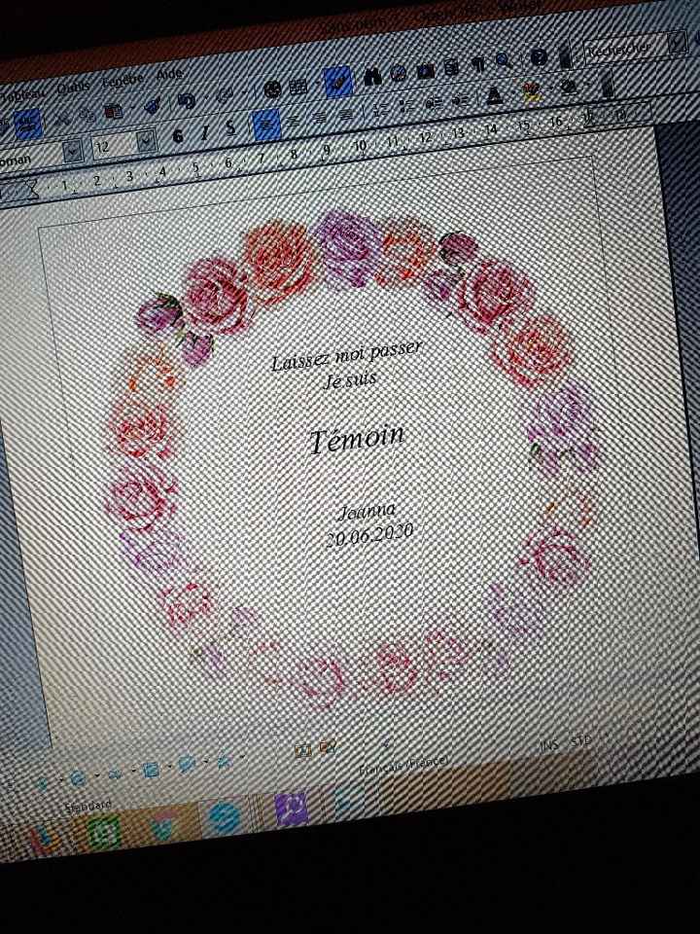This screenshot has width=700, height=934.
Task: Undo the last action
Action: [187, 101]
